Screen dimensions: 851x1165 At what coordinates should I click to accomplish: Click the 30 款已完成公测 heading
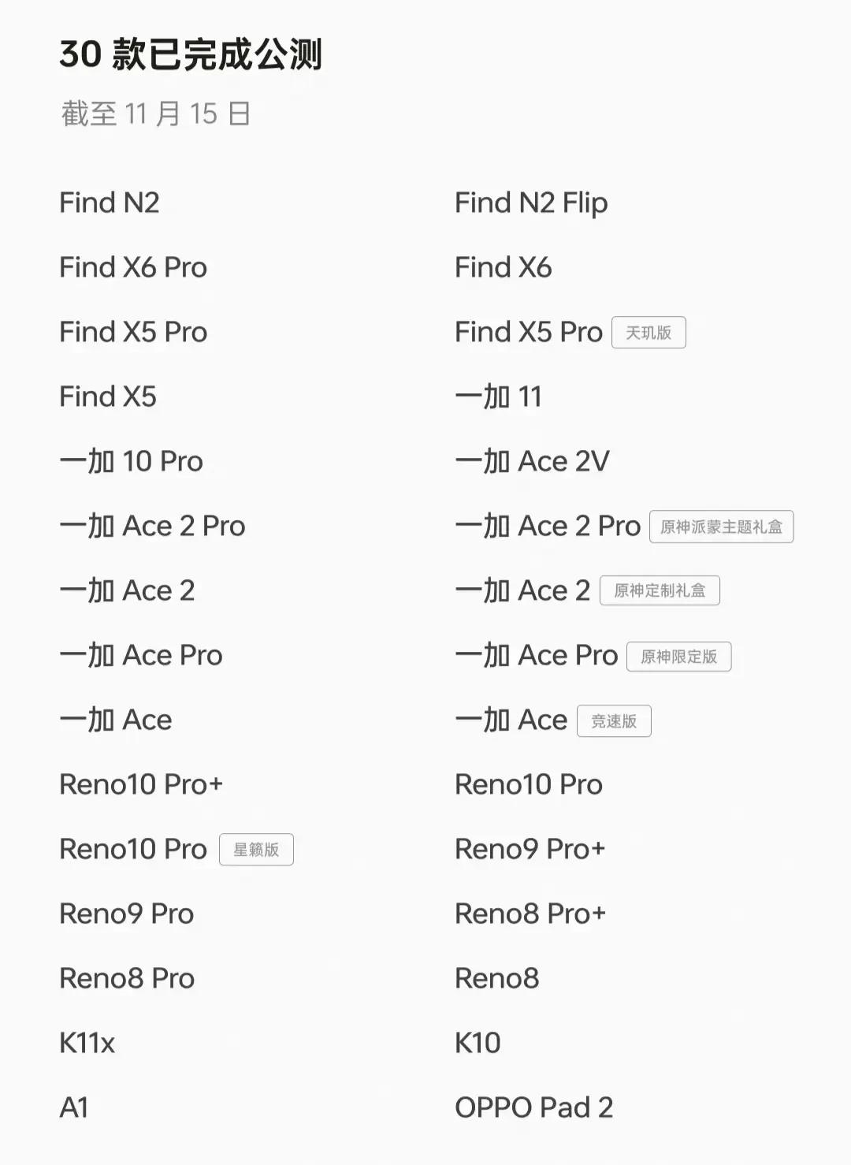191,54
